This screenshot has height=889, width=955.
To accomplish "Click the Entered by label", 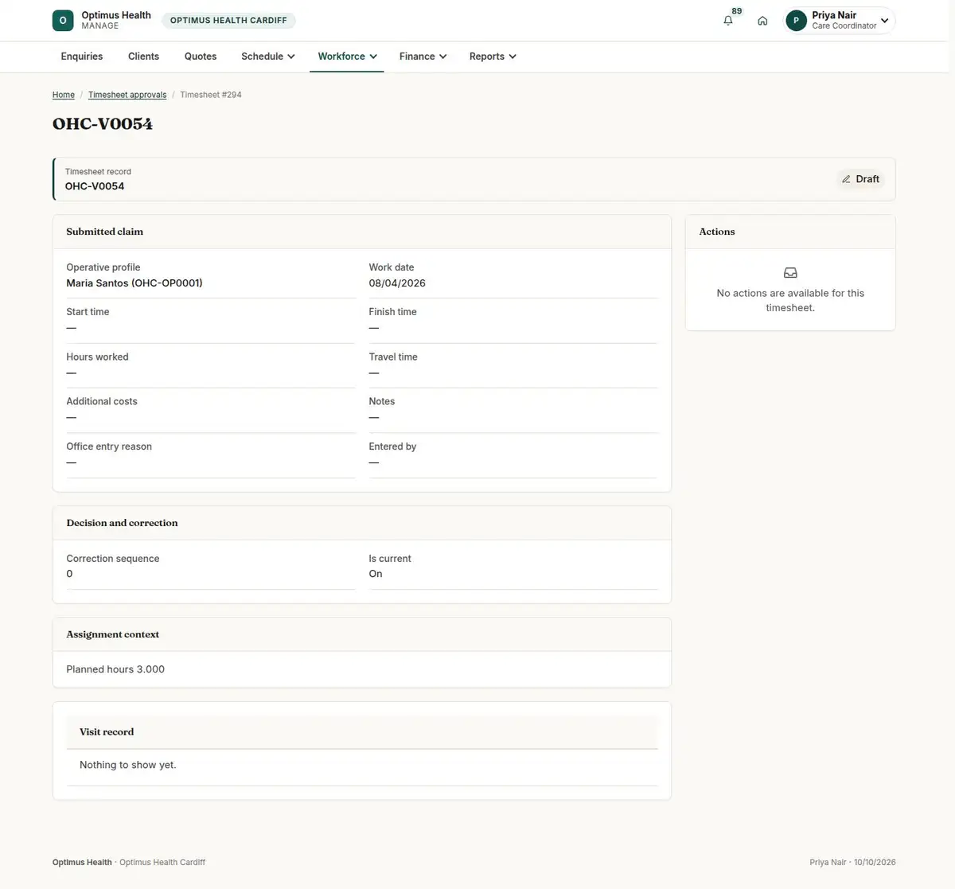I will click(392, 446).
